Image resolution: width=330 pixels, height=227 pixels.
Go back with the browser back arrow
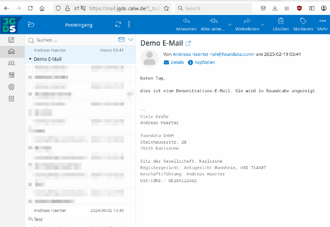coord(6,8)
